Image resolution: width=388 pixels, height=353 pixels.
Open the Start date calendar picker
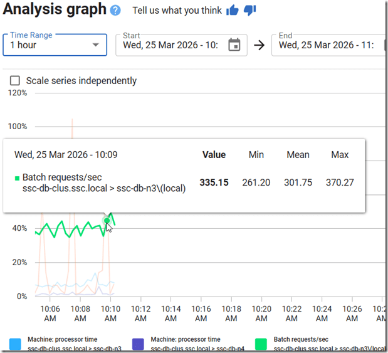point(234,45)
